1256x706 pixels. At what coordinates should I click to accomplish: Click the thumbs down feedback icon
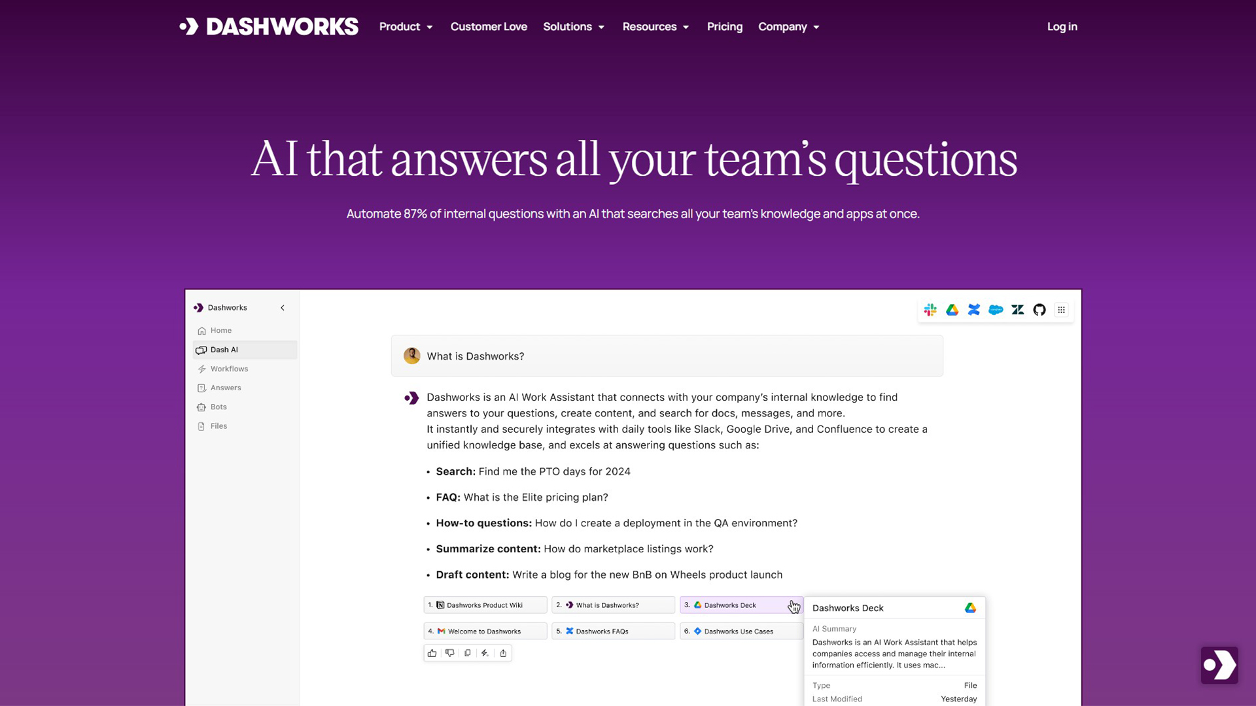449,653
